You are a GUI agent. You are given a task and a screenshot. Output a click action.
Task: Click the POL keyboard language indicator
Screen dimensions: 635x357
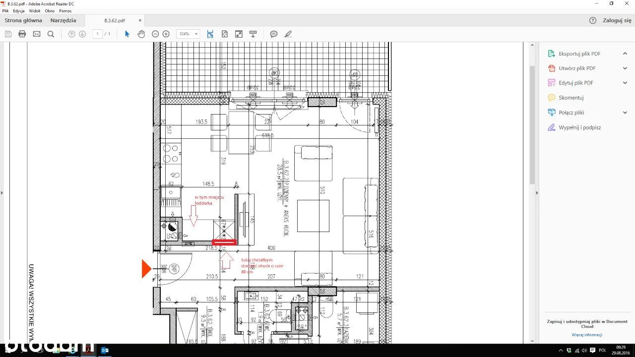click(602, 350)
